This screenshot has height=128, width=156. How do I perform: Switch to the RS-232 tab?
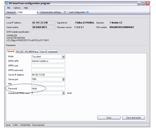pyautogui.click(x=20, y=52)
